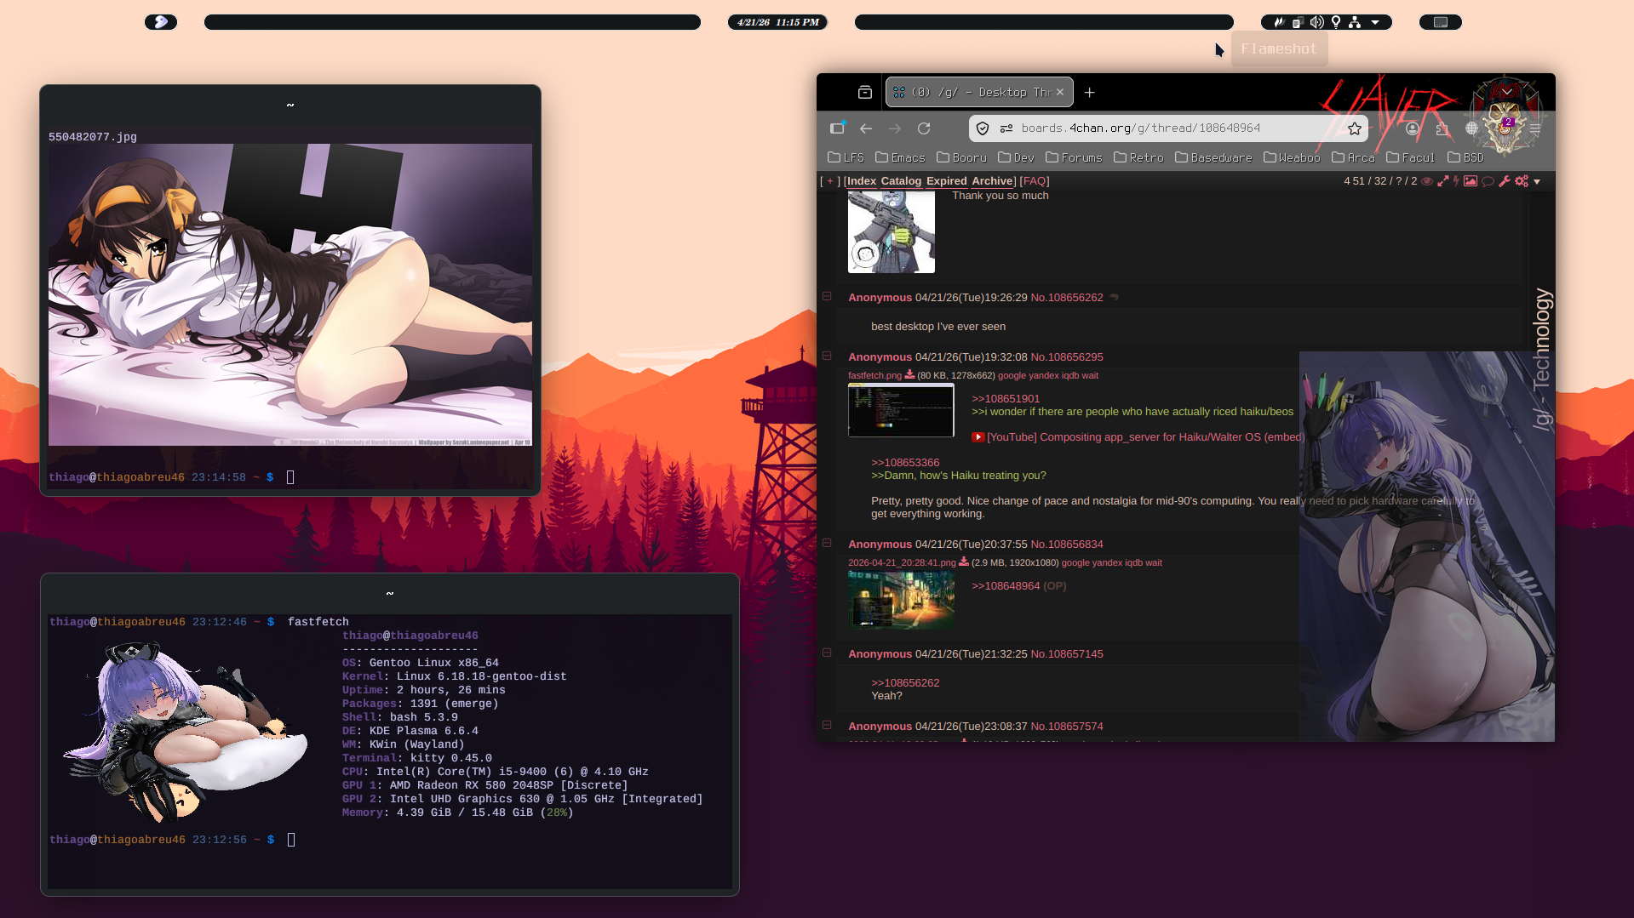Viewport: 1634px width, 918px height.
Task: Expand the board list plus toggle
Action: [x=830, y=181]
